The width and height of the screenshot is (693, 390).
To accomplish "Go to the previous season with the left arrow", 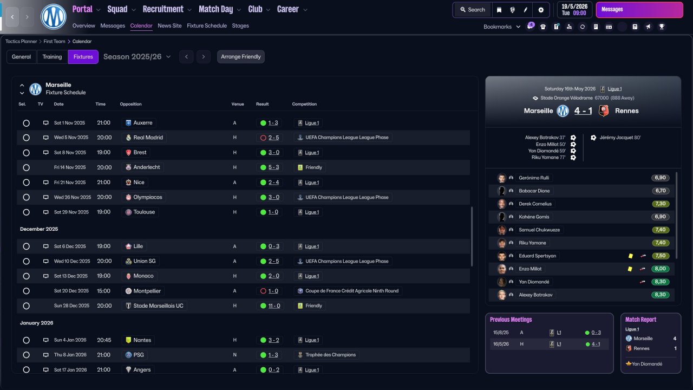I will click(186, 57).
